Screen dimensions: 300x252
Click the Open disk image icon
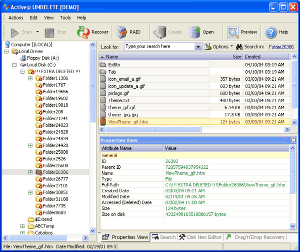195,32
